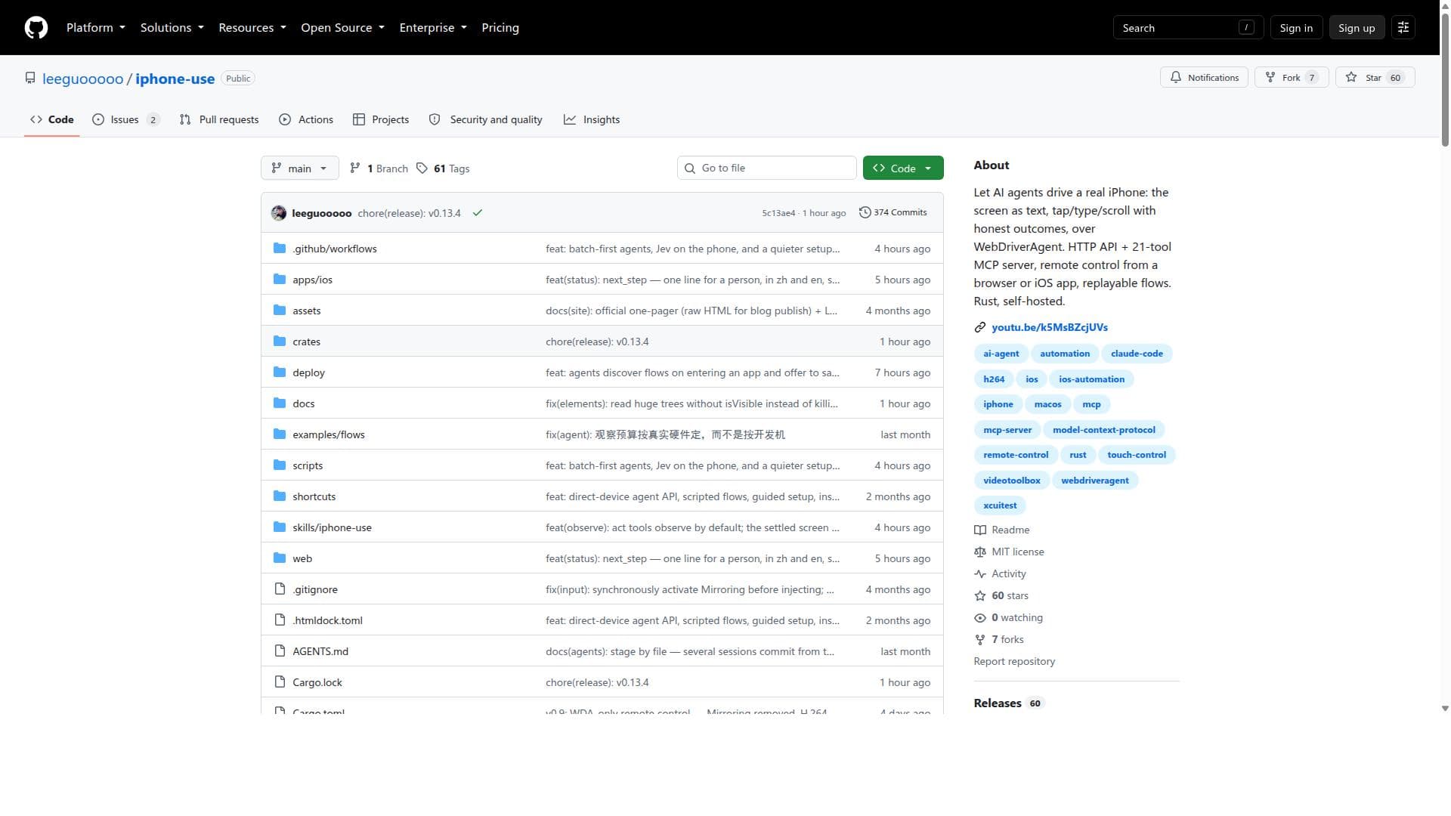Open the .htmldock.toml file
This screenshot has height=816, width=1451.
(327, 621)
